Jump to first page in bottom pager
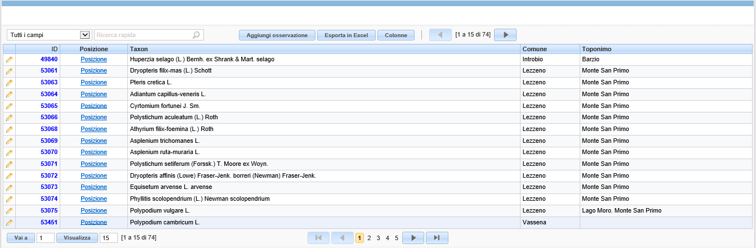Screen dimensions: 756x248 point(319,238)
